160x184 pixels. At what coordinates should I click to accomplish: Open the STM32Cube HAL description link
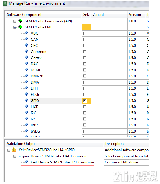click(148, 27)
